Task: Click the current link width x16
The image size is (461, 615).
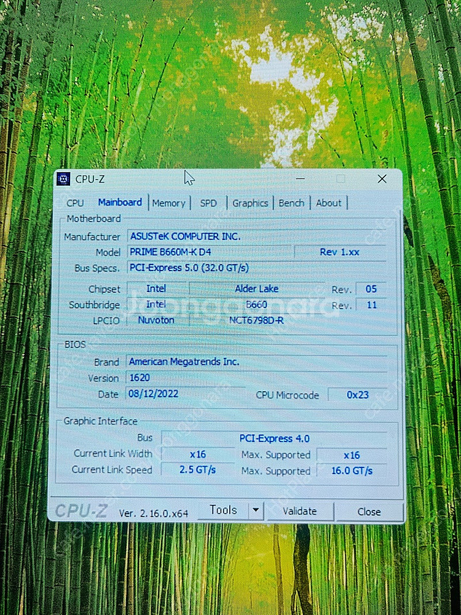Action: tap(198, 454)
